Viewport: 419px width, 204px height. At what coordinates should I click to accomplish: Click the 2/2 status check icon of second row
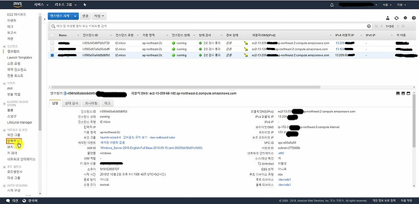coord(201,49)
